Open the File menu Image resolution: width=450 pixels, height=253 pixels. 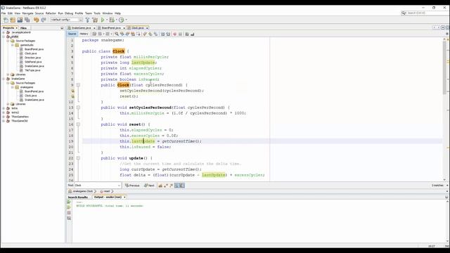[x=4, y=13]
